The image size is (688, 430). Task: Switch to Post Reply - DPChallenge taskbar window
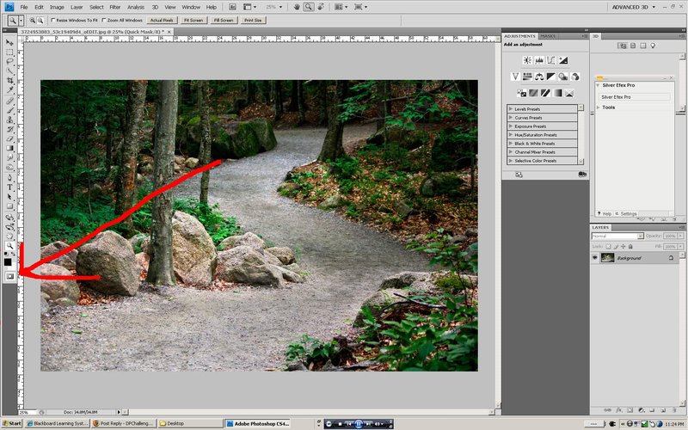[124, 423]
